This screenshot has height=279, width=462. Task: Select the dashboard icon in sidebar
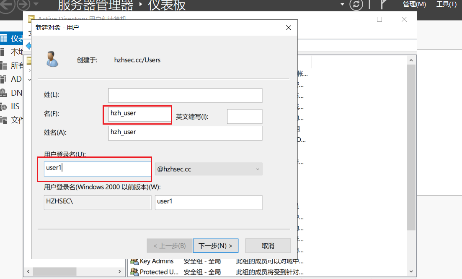(x=3, y=39)
